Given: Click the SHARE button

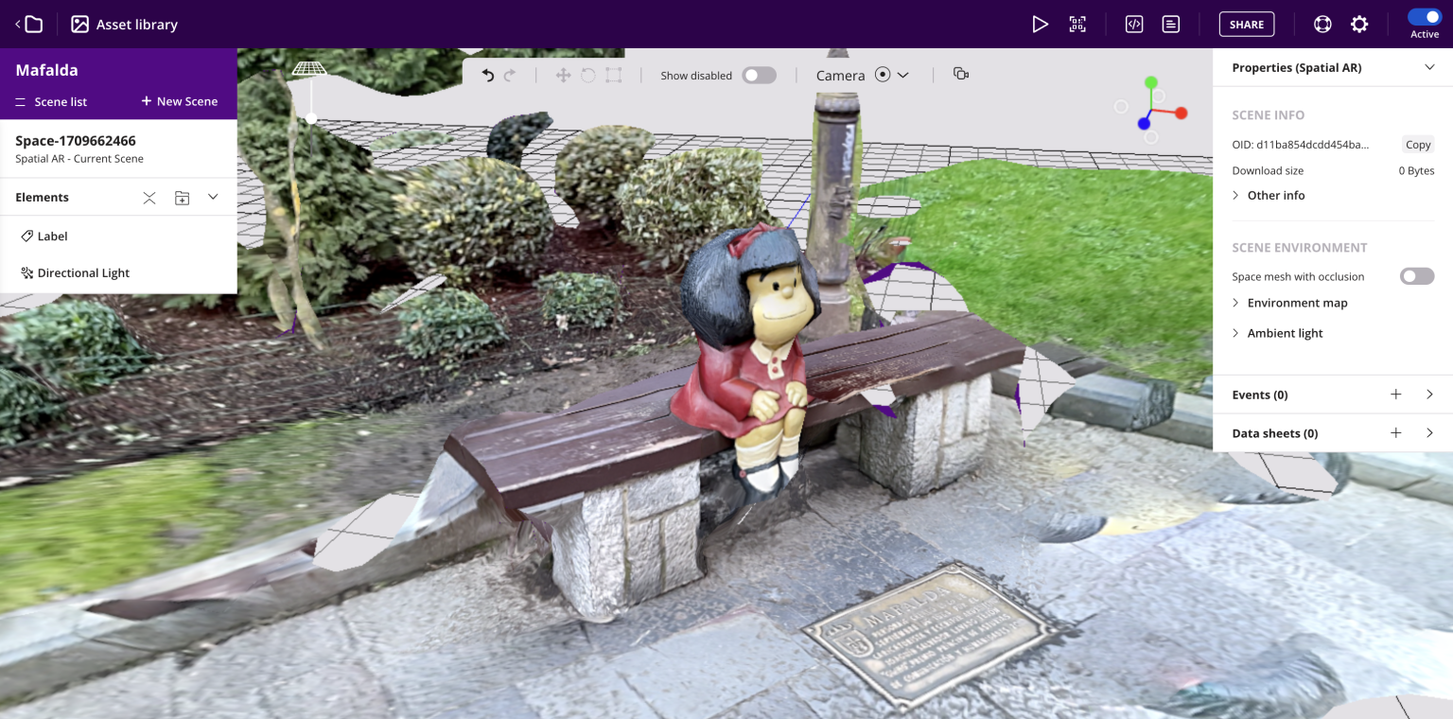Looking at the screenshot, I should point(1246,24).
